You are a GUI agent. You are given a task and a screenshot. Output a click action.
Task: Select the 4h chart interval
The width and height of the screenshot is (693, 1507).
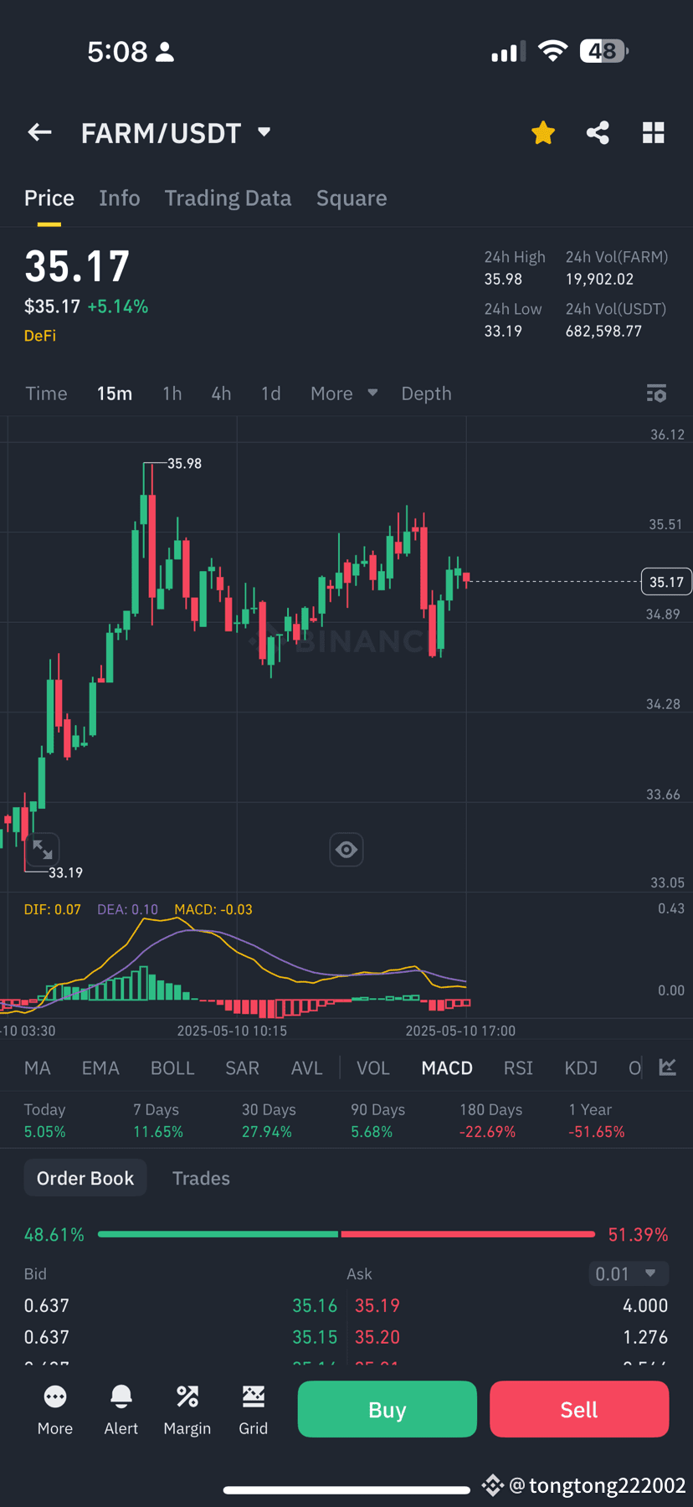[221, 393]
